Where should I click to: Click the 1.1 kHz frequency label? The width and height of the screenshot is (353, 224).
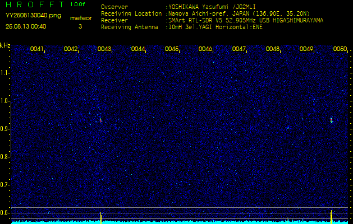pyautogui.click(x=4, y=73)
